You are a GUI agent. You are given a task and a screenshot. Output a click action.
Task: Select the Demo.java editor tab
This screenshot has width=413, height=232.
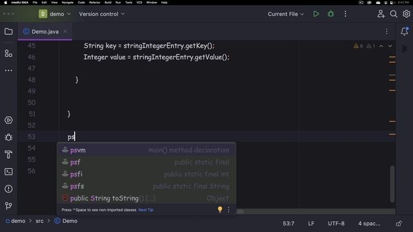click(45, 32)
